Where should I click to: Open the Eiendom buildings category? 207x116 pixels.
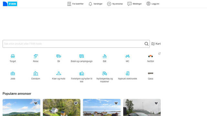click(x=36, y=73)
